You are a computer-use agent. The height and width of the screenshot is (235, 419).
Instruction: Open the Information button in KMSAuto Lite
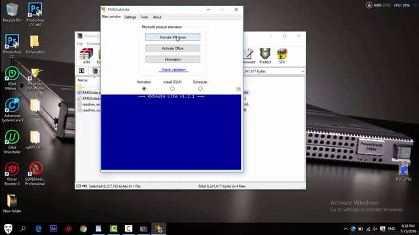click(173, 59)
